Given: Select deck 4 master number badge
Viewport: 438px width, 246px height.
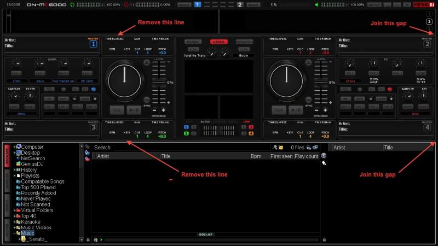Looking at the screenshot, I should [x=427, y=127].
